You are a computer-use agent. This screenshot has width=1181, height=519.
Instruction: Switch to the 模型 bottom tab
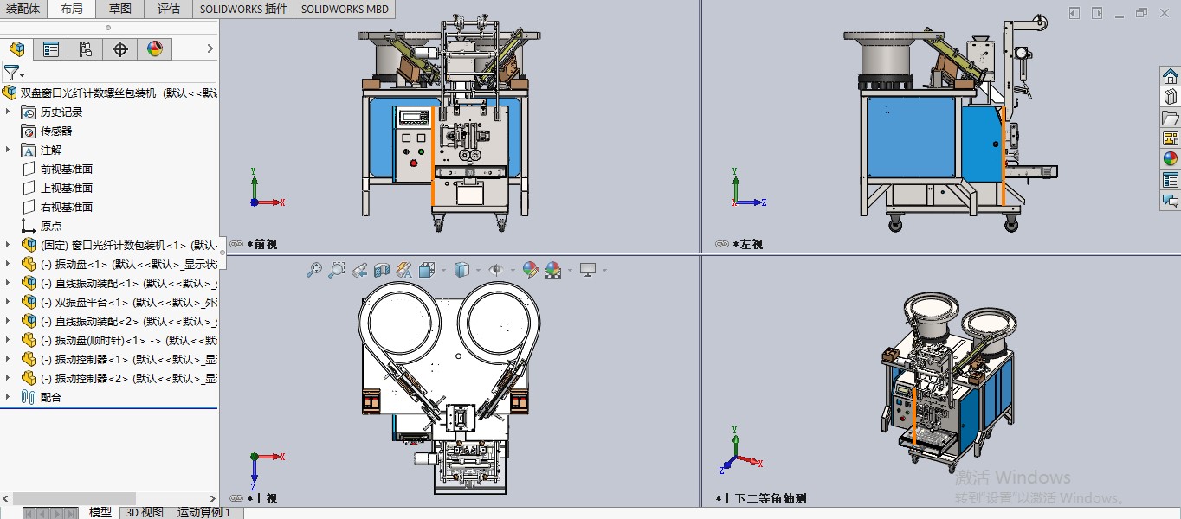[100, 512]
